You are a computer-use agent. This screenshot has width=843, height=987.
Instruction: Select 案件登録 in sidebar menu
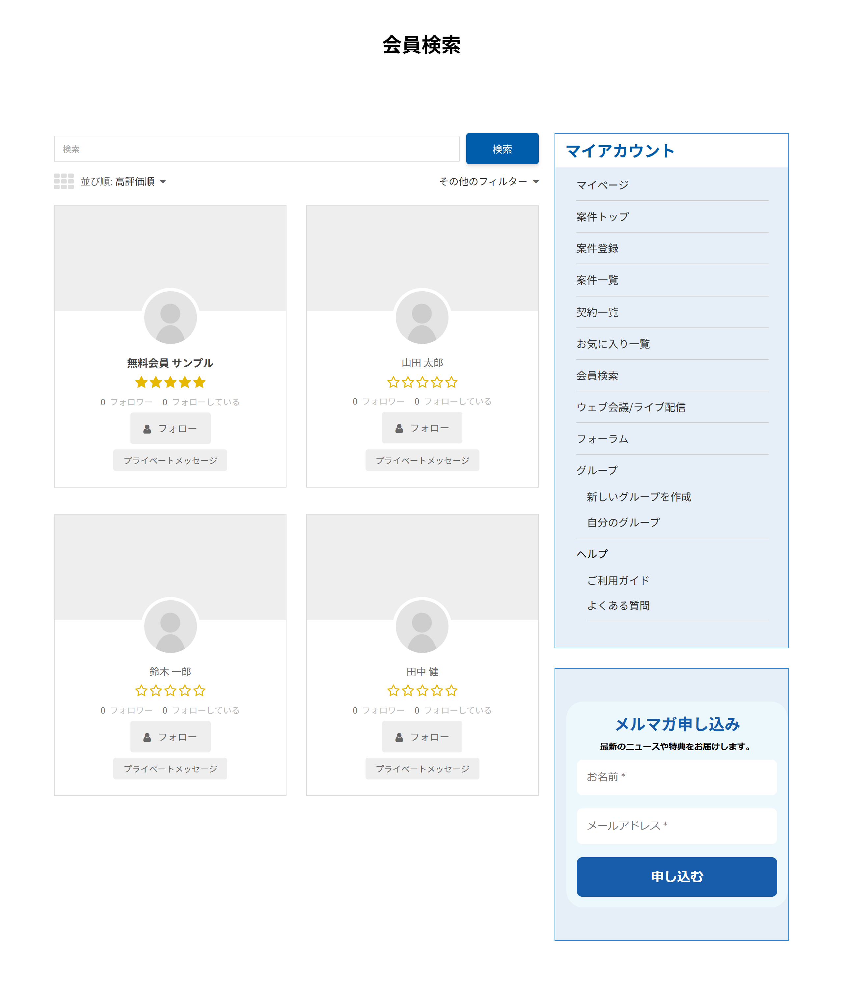(597, 248)
